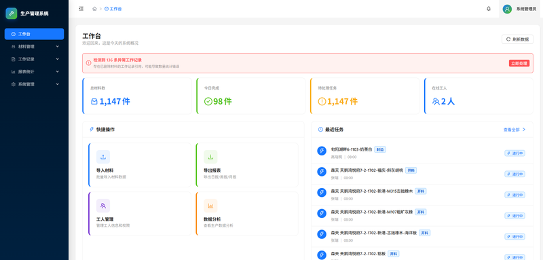Open the 导入材料 quick action card
Screen dimensions: 543x260
[140, 165]
